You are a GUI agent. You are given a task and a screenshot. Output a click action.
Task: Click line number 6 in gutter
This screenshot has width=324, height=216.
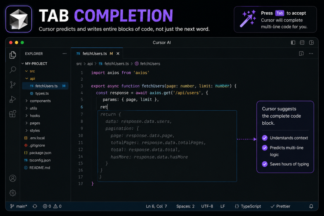tap(82, 107)
